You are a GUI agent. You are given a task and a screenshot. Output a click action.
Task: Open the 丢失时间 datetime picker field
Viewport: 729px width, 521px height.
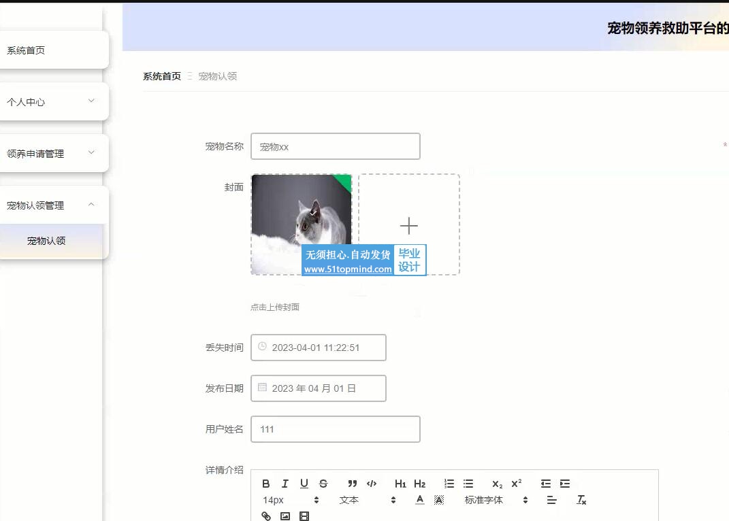click(319, 348)
